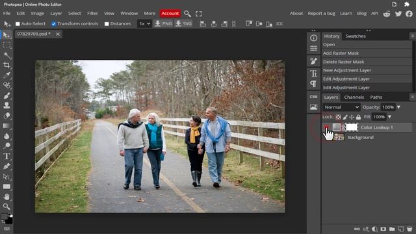416x234 pixels.
Task: Select the Color Lookup 1 mask thumbnail
Action: 352,127
